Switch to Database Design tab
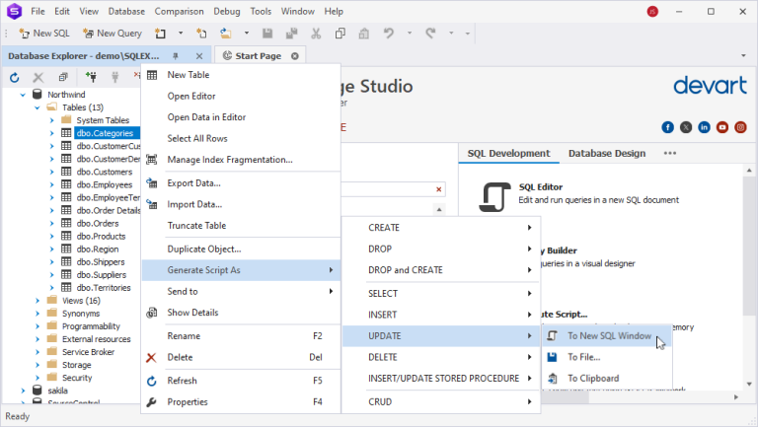758x427 pixels. click(607, 153)
